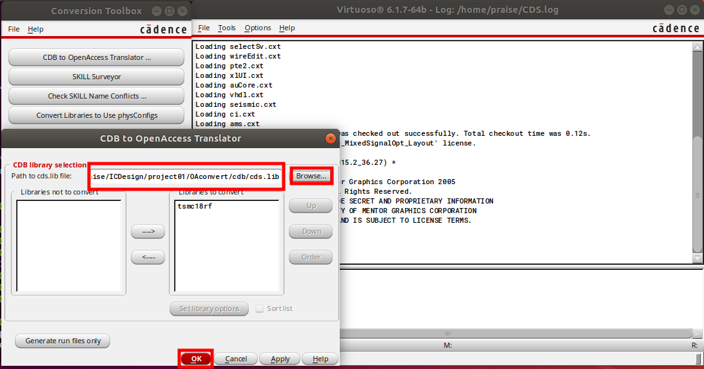Click the Path to cds.lib file field
704x369 pixels.
[186, 176]
